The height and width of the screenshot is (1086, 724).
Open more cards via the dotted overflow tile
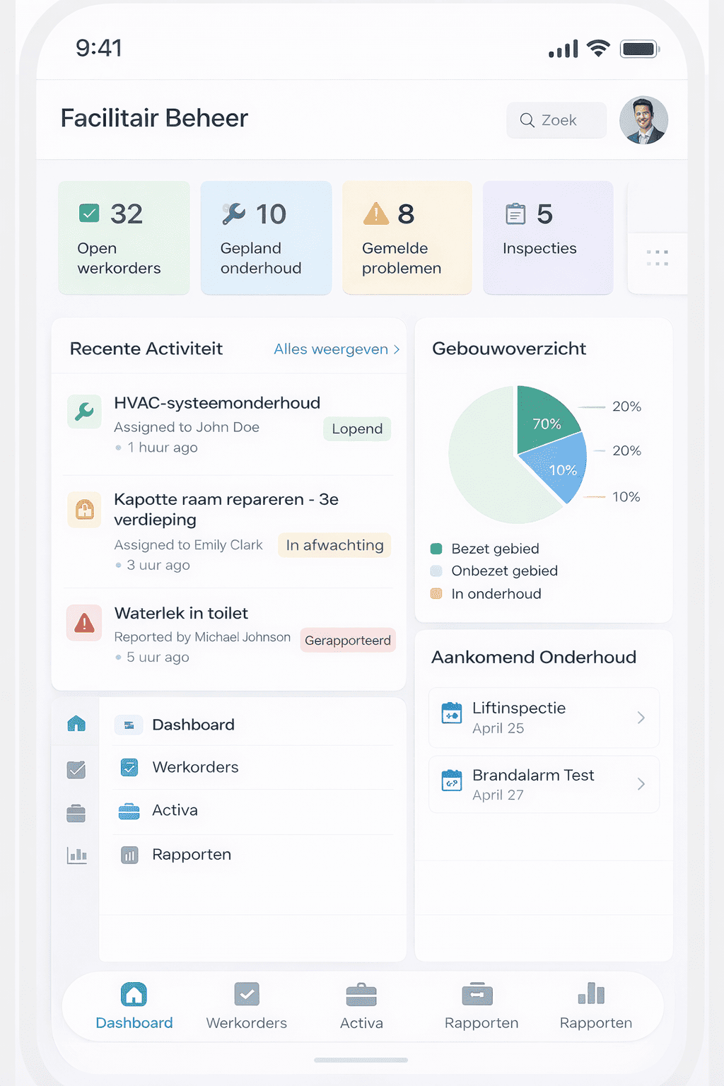(657, 258)
